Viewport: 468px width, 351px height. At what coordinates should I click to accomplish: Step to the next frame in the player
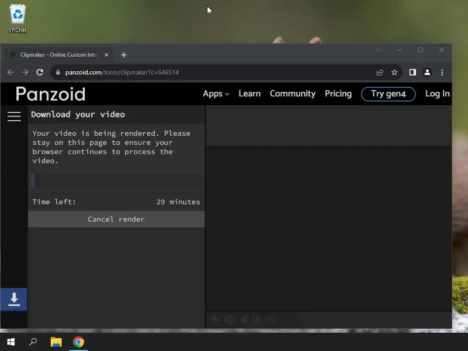coord(258,319)
